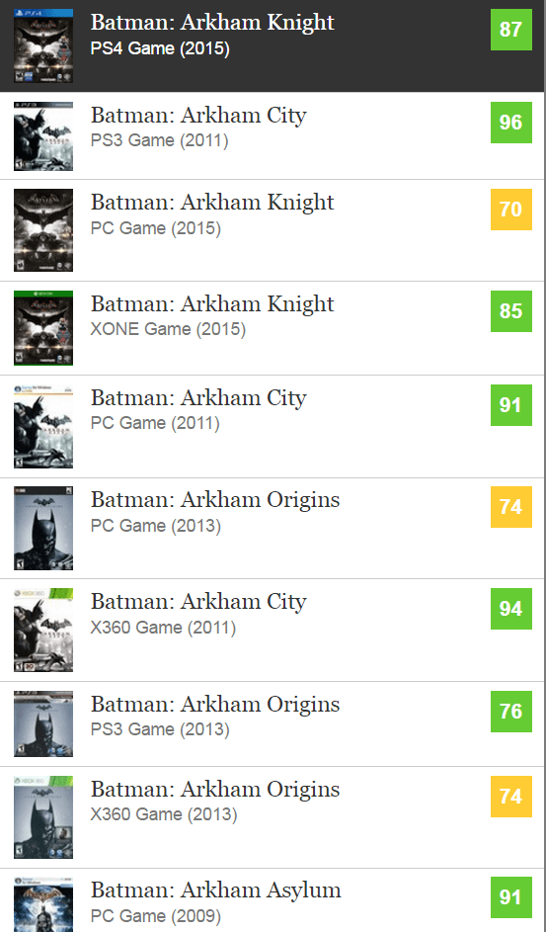Click the 76 score badge for Arkham Origins PS3
546x932 pixels.
(511, 712)
